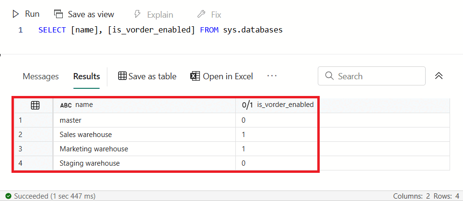Image resolution: width=463 pixels, height=201 pixels.
Task: Place cursor on query line 1
Action: (x=161, y=30)
